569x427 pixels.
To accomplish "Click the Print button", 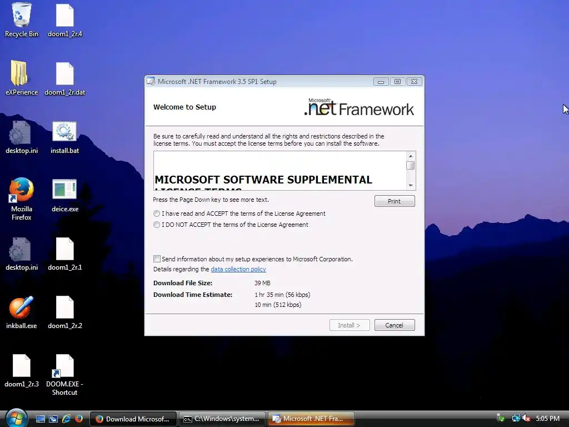I will [395, 201].
